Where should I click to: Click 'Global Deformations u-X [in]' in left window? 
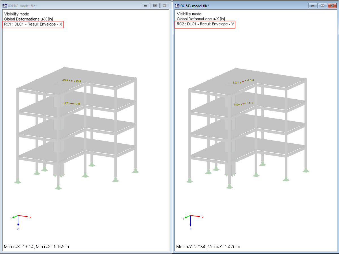(28, 19)
